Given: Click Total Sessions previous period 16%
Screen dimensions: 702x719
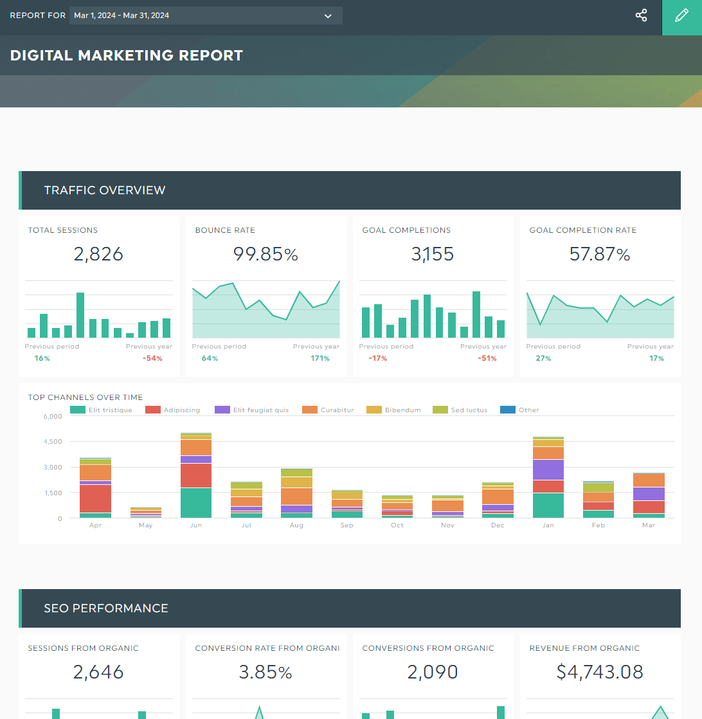Looking at the screenshot, I should (42, 358).
